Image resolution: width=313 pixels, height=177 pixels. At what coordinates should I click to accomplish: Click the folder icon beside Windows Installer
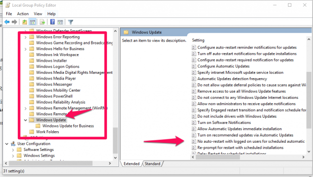31,60
